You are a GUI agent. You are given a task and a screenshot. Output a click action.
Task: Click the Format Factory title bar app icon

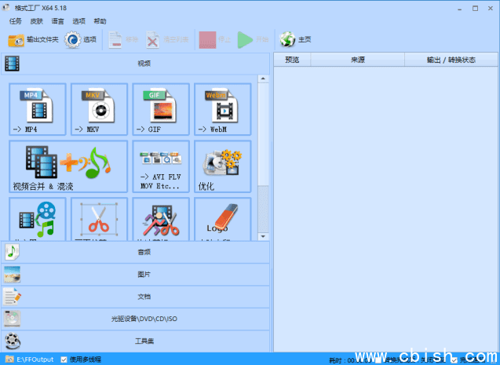[x=6, y=8]
